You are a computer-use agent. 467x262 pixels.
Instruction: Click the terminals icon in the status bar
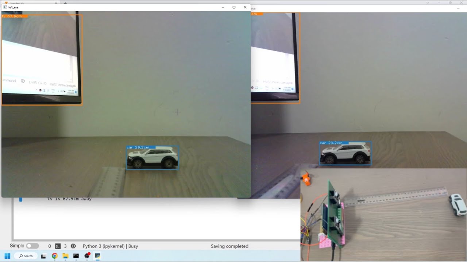58,246
